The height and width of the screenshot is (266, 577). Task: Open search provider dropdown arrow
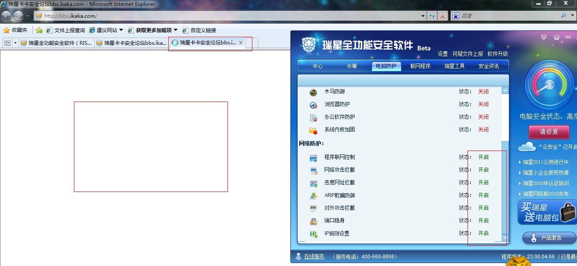click(x=572, y=16)
